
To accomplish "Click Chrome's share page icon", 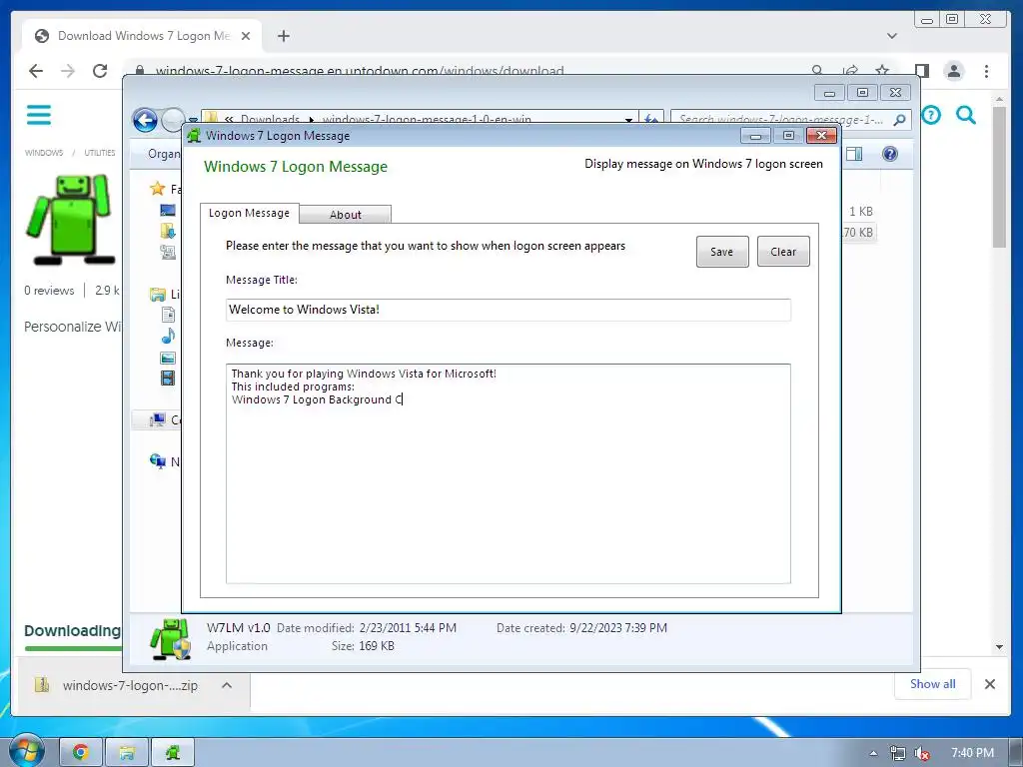I will click(x=850, y=70).
